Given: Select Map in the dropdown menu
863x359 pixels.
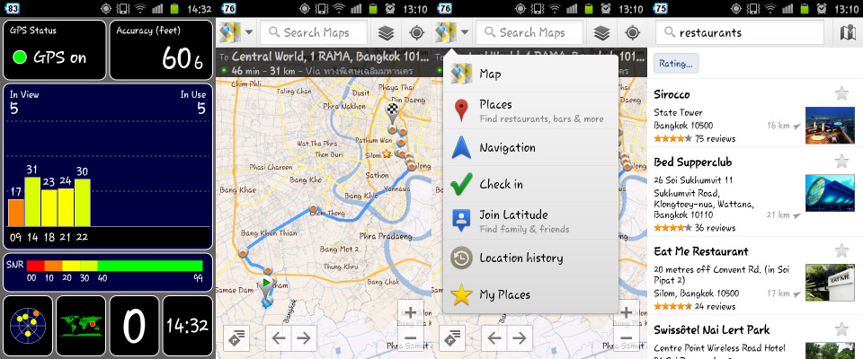Looking at the screenshot, I should (530, 74).
